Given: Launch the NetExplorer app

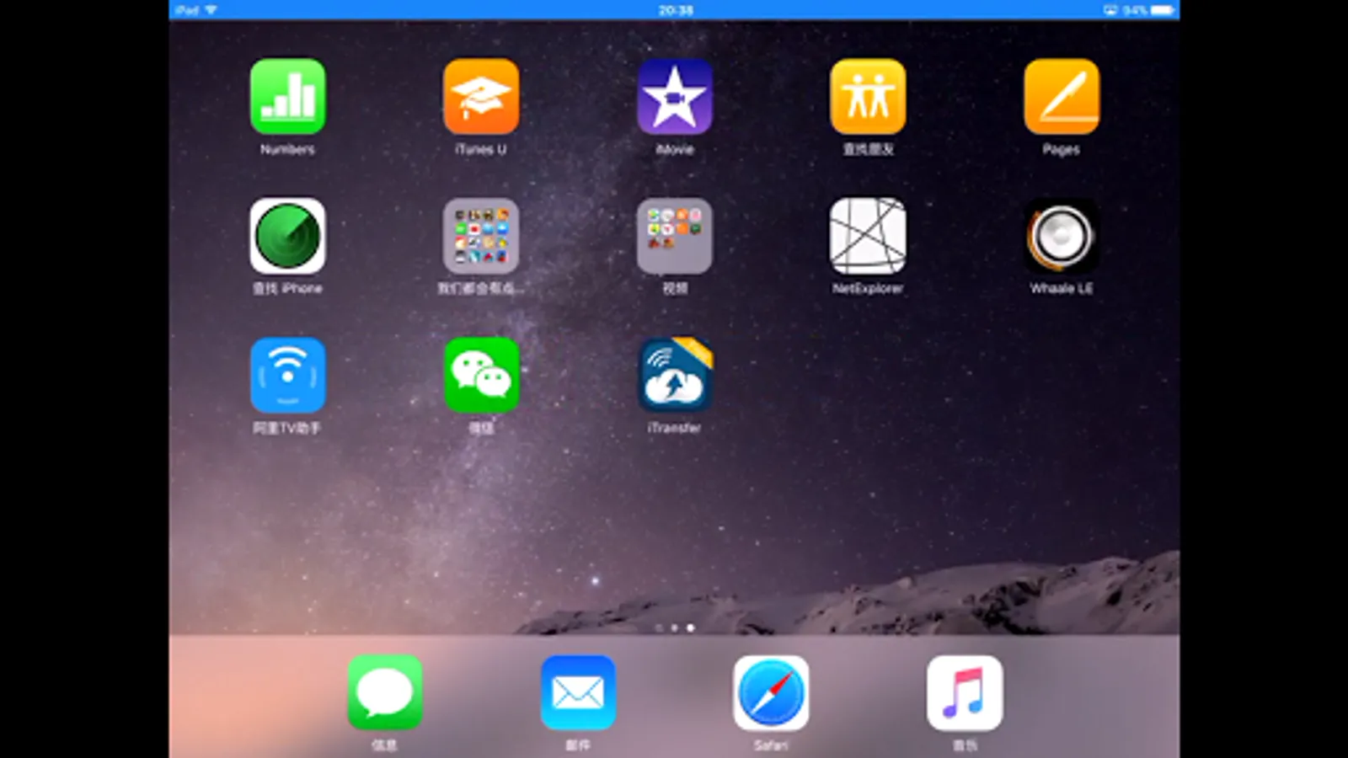Looking at the screenshot, I should click(x=868, y=236).
